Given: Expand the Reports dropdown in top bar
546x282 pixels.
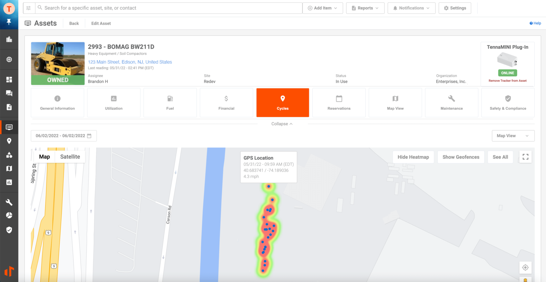Looking at the screenshot, I should click(365, 8).
